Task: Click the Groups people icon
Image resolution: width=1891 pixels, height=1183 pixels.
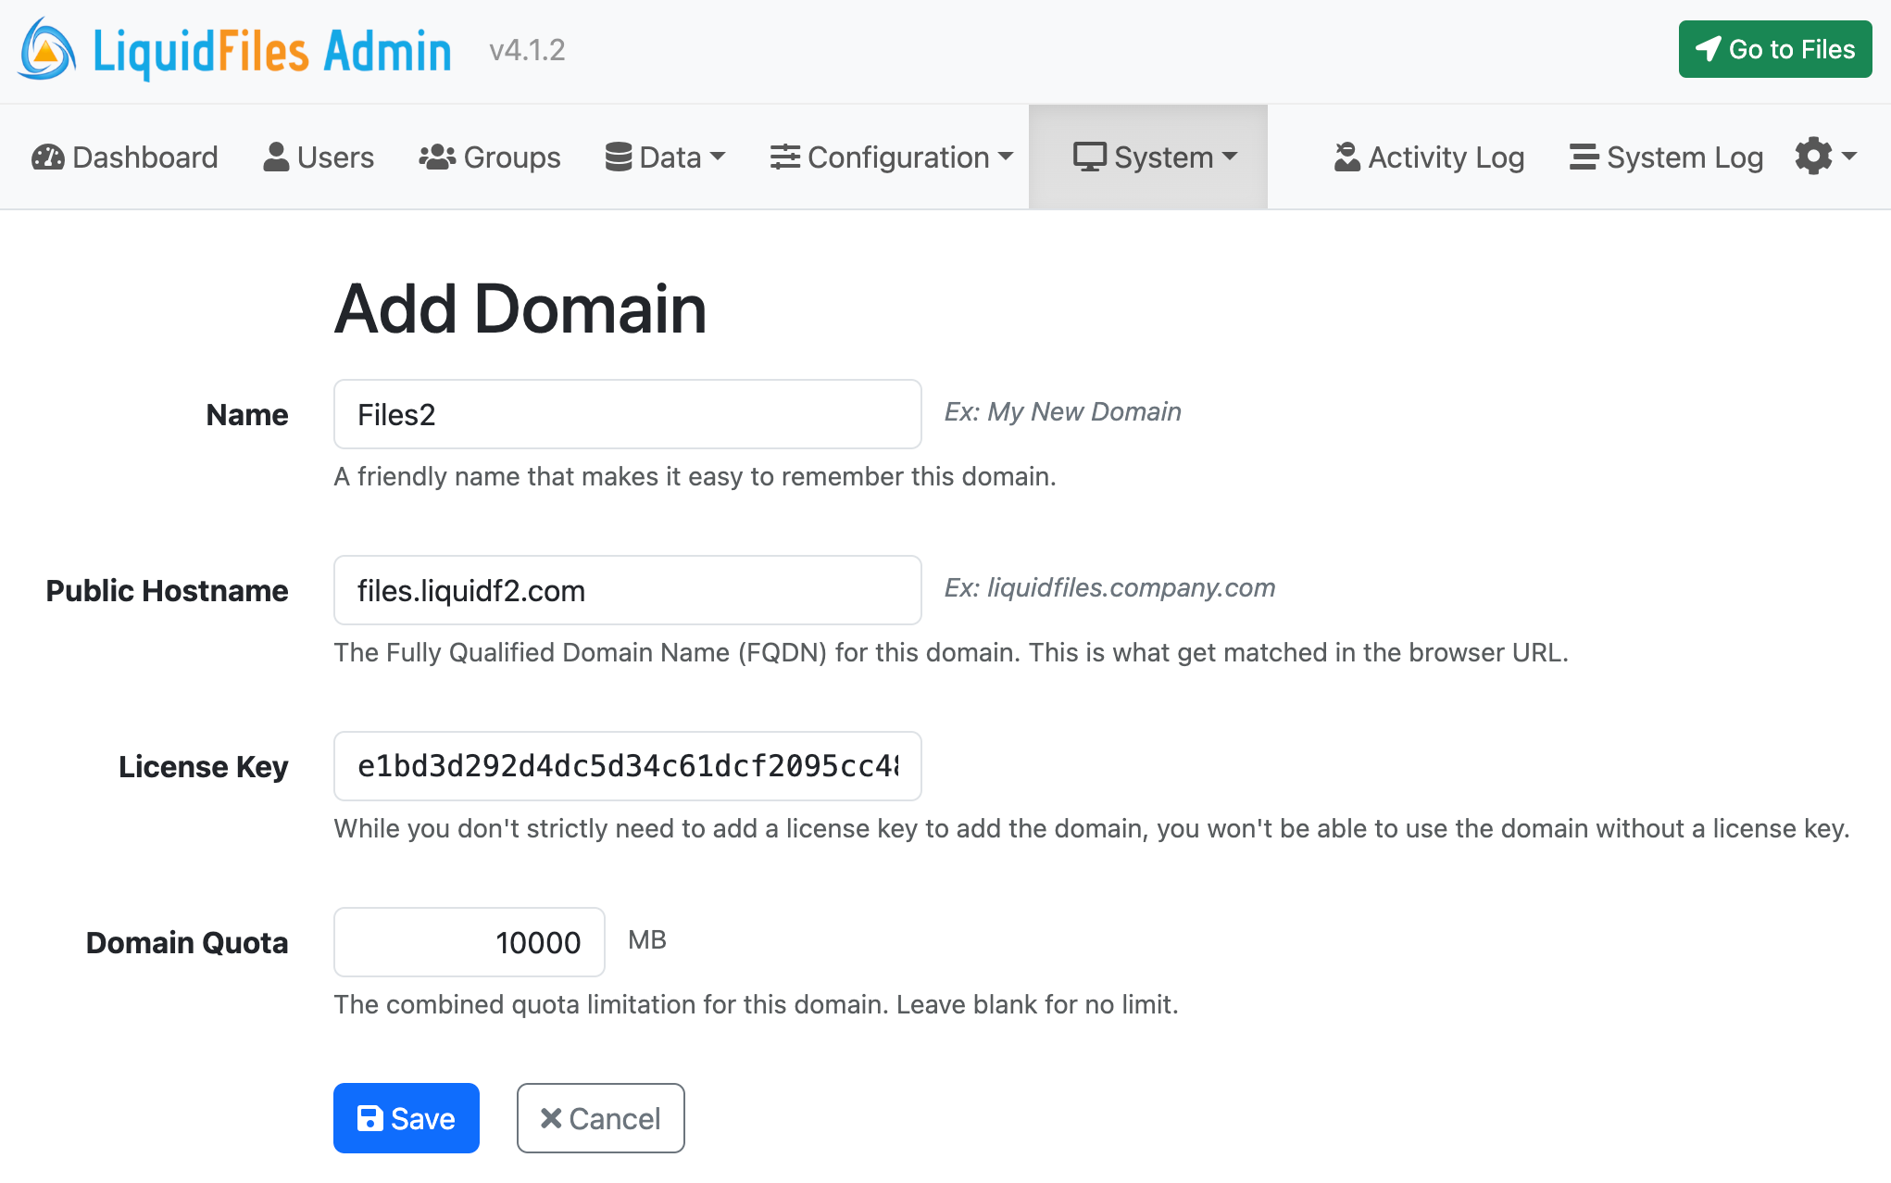Action: click(x=436, y=157)
